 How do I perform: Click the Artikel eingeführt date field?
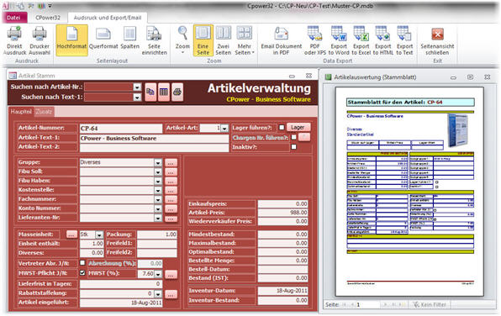click(x=121, y=303)
